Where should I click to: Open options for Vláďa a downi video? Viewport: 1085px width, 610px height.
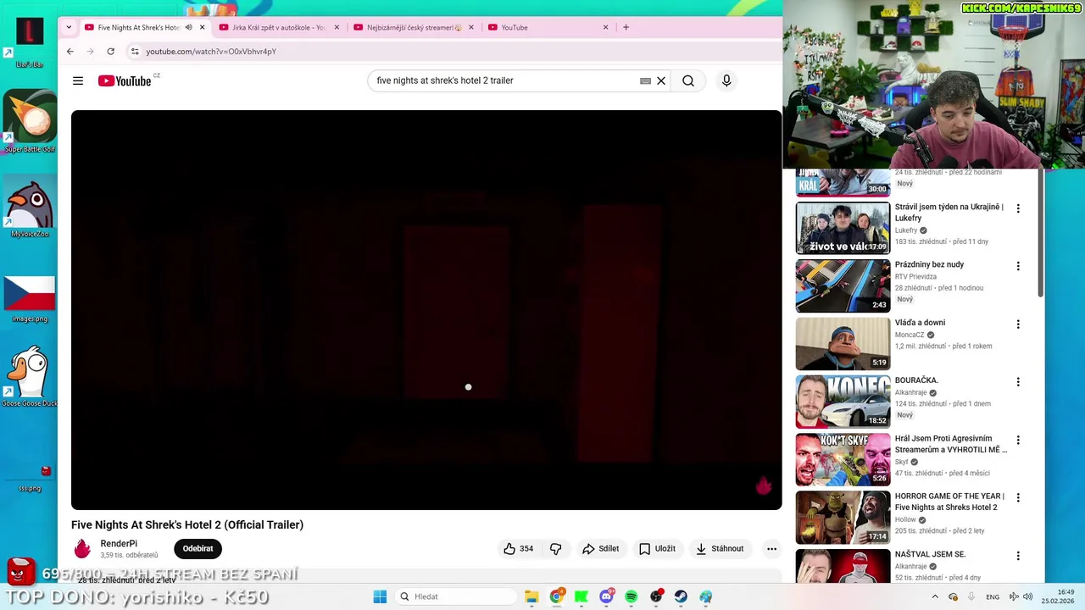tap(1018, 324)
